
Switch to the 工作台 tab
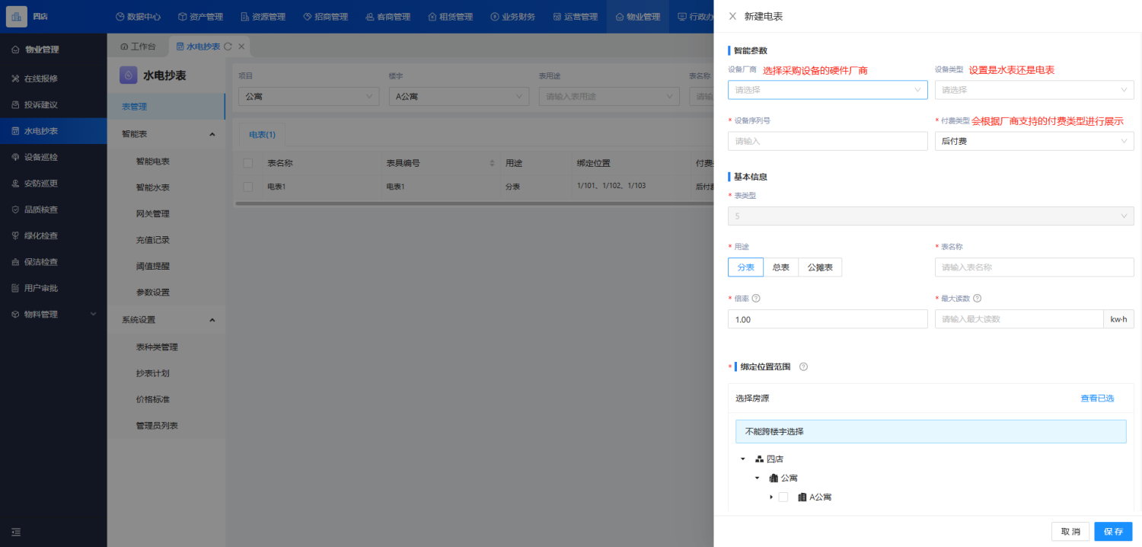(138, 46)
